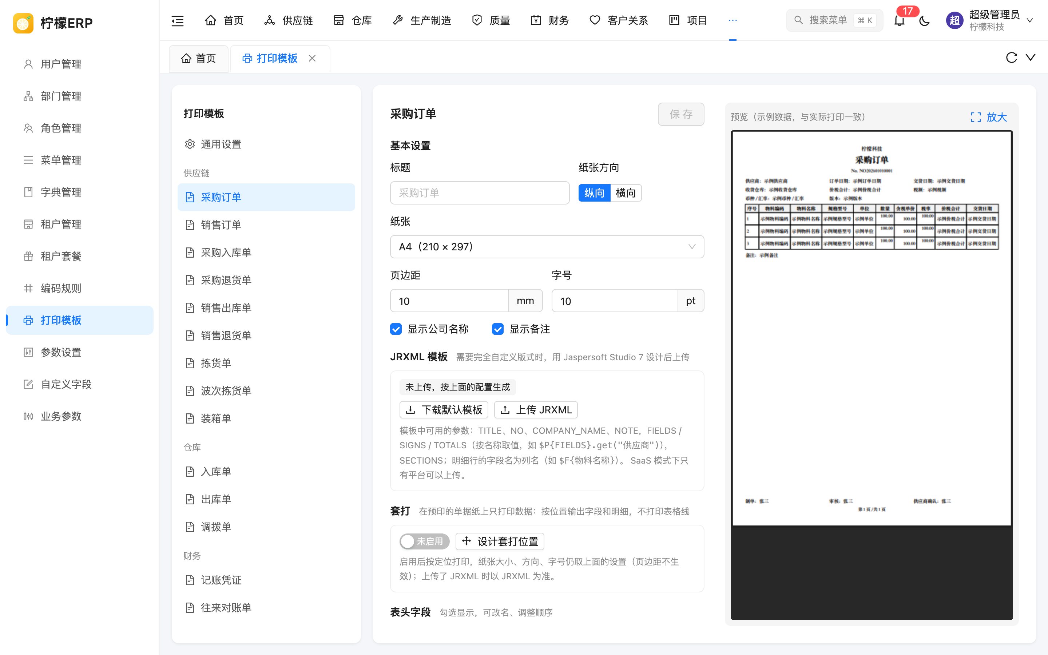
Task: Uncheck 显示备注 checkbox
Action: (497, 329)
